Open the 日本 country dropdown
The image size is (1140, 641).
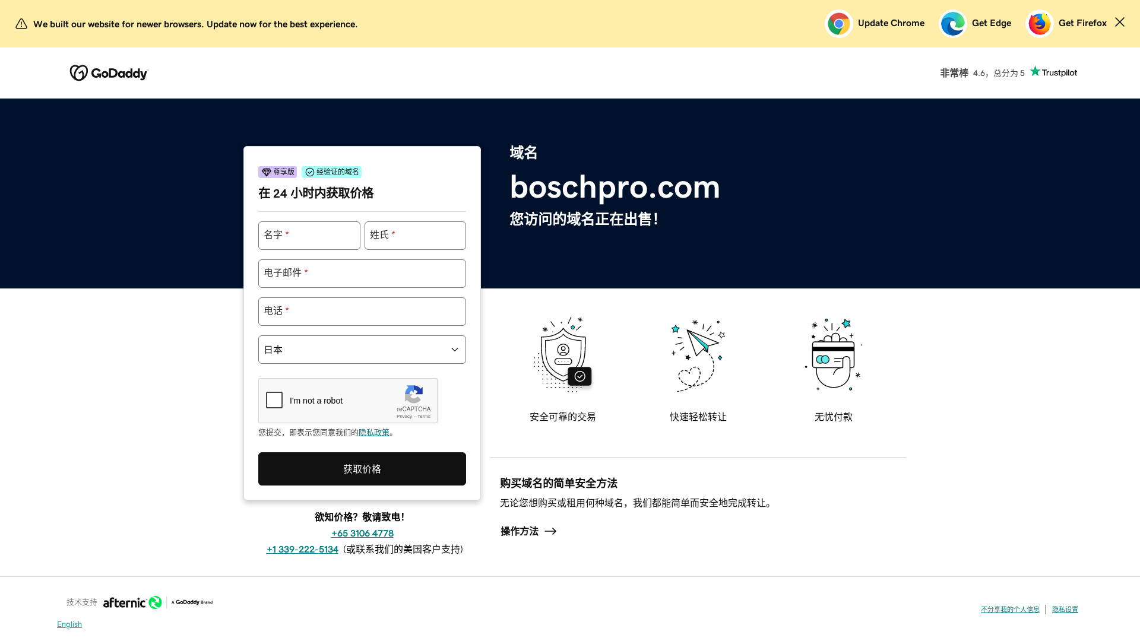click(362, 350)
